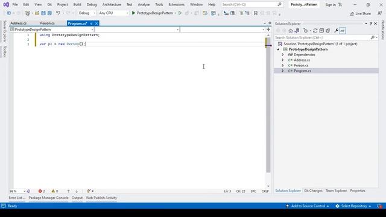Open the Toolbox side tab

pos(4,52)
